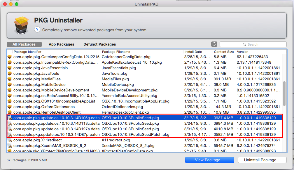294x170 pixels.
Task: Click the 5545.7 MB content size cell
Action: pyautogui.click(x=223, y=145)
